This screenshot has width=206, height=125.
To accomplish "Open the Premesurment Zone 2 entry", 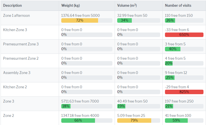I will (21, 59).
